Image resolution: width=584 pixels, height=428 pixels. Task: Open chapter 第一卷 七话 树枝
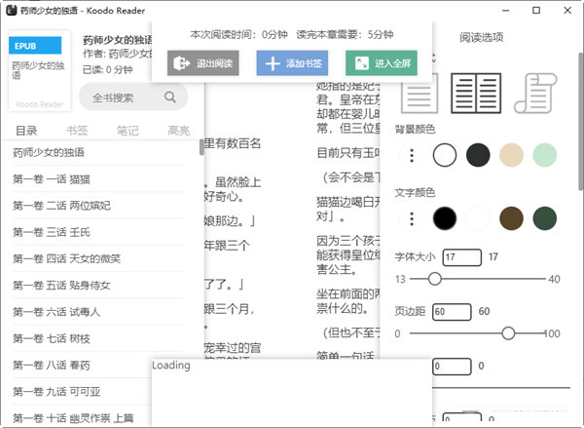coord(97,338)
